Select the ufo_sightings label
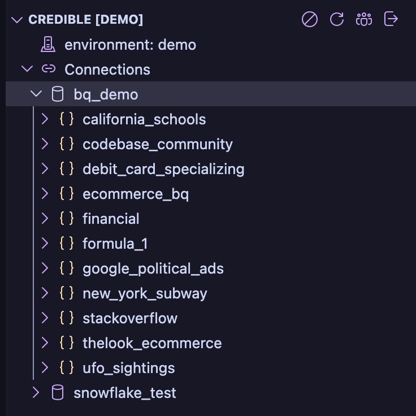 click(129, 369)
